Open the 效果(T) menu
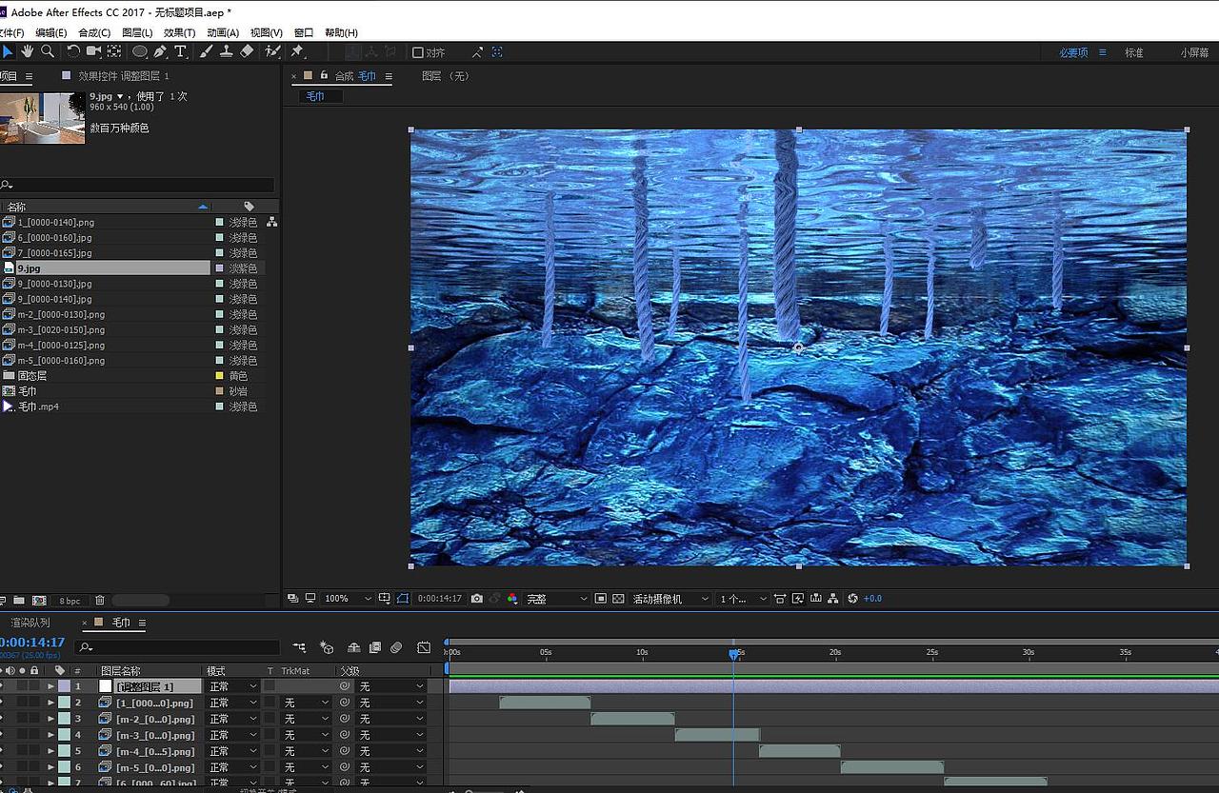 [179, 32]
